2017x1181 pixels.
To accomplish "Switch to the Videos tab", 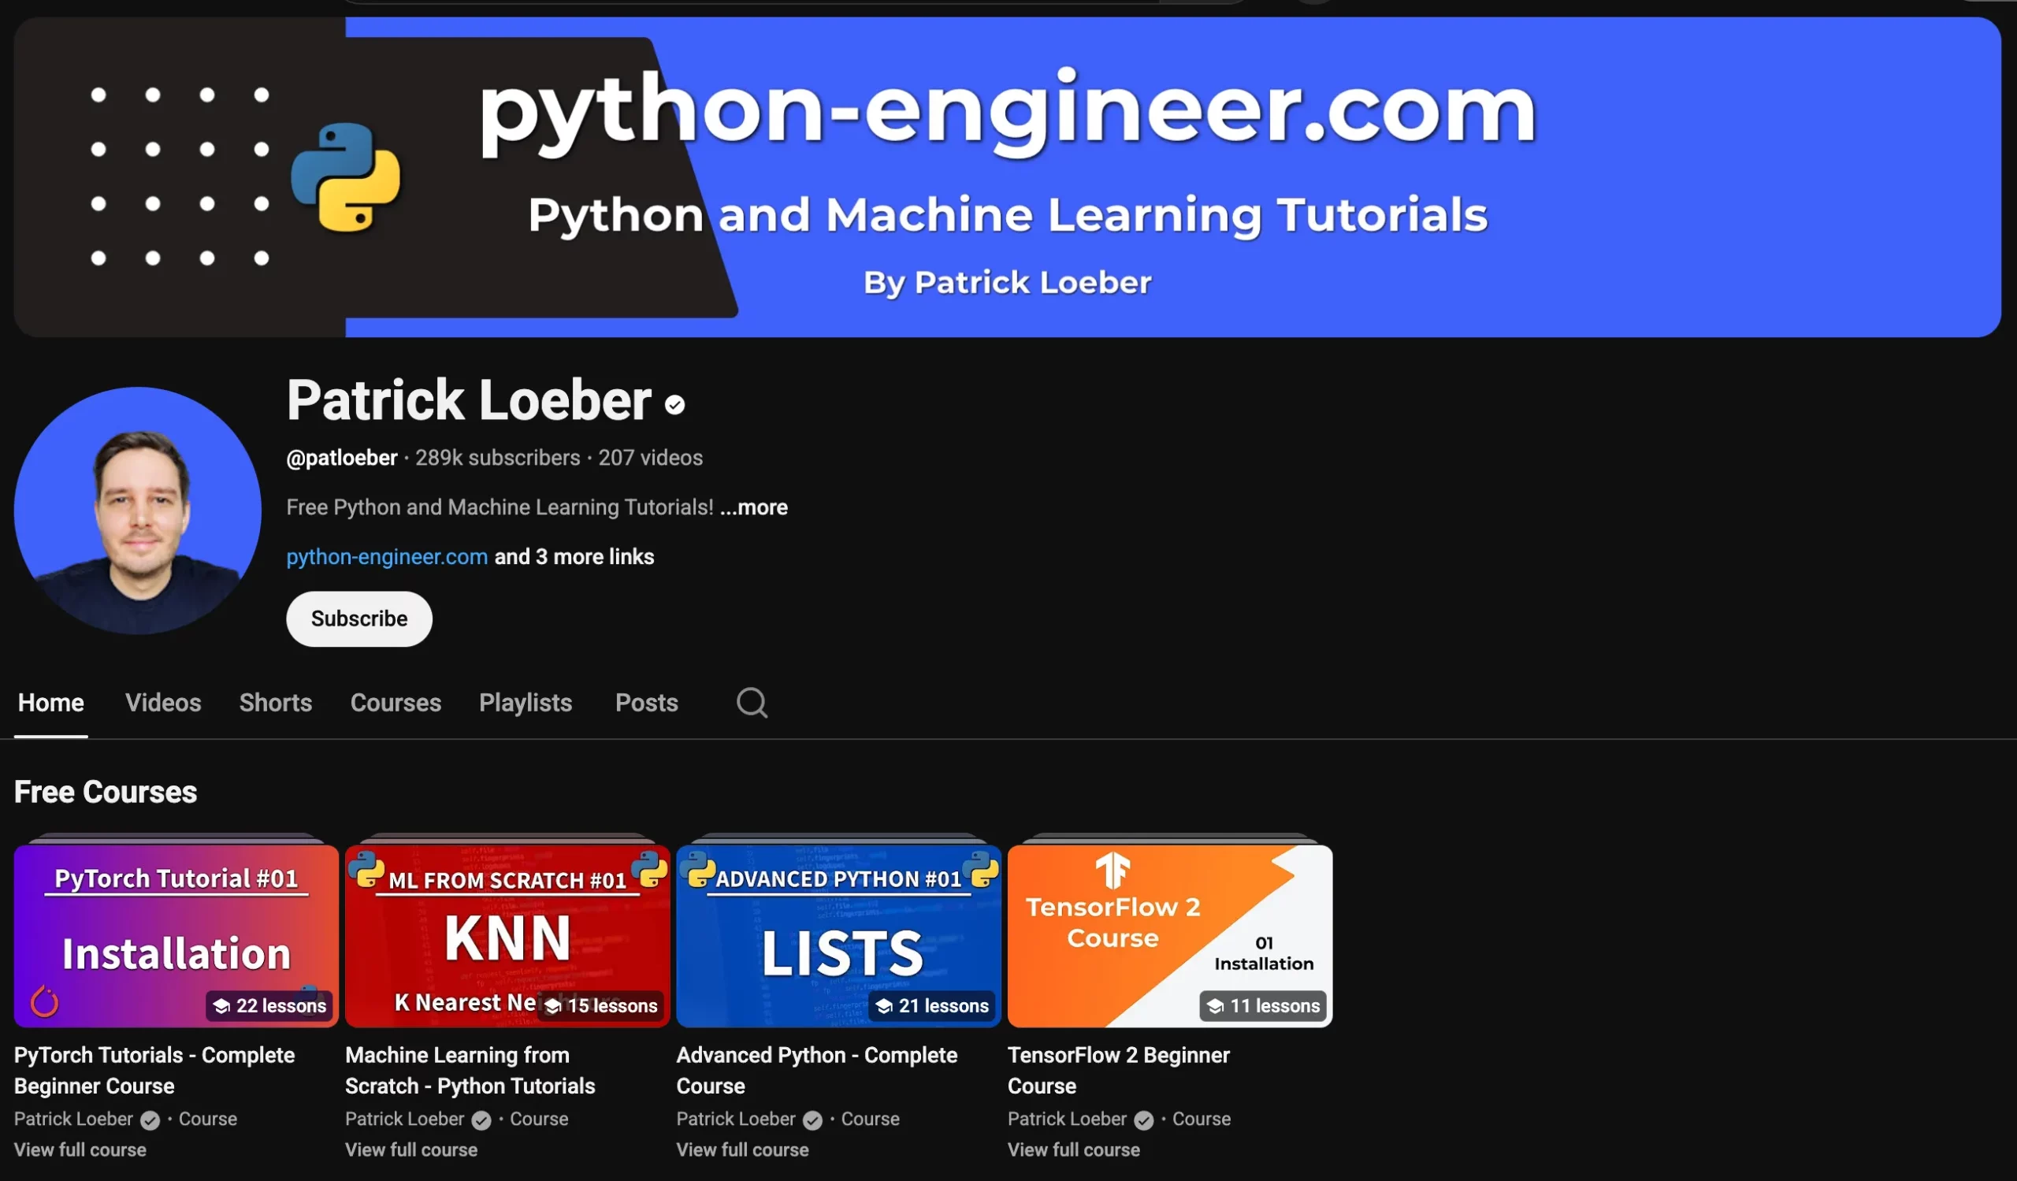I will click(x=163, y=703).
